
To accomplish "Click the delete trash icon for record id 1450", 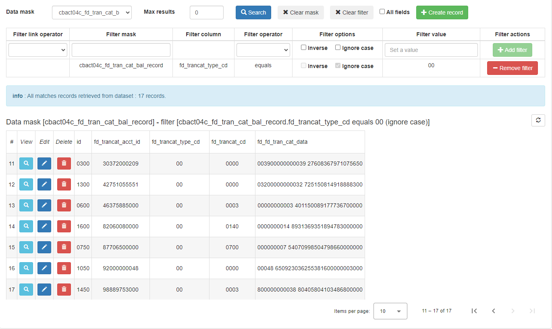I will pos(64,289).
